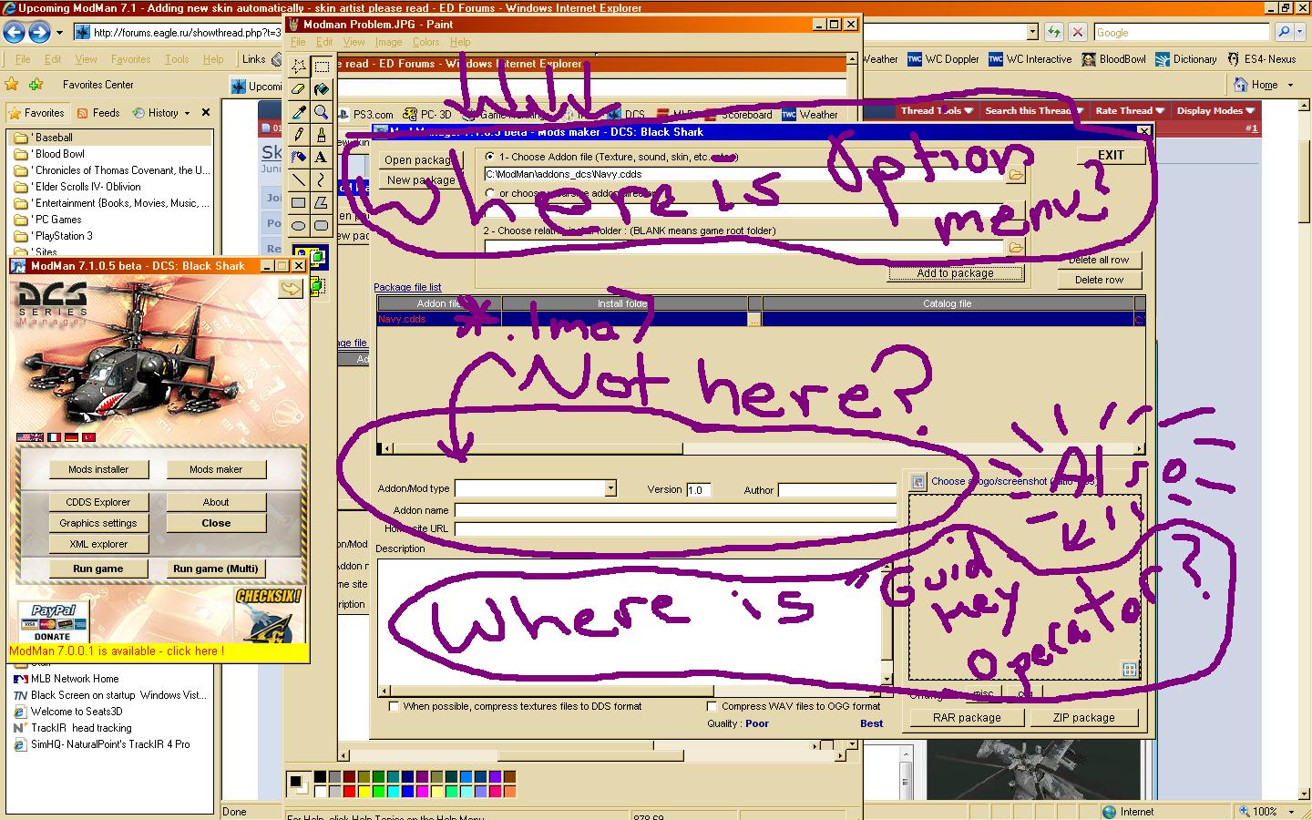
Task: Click the PayPal Donate image
Action: [x=53, y=621]
